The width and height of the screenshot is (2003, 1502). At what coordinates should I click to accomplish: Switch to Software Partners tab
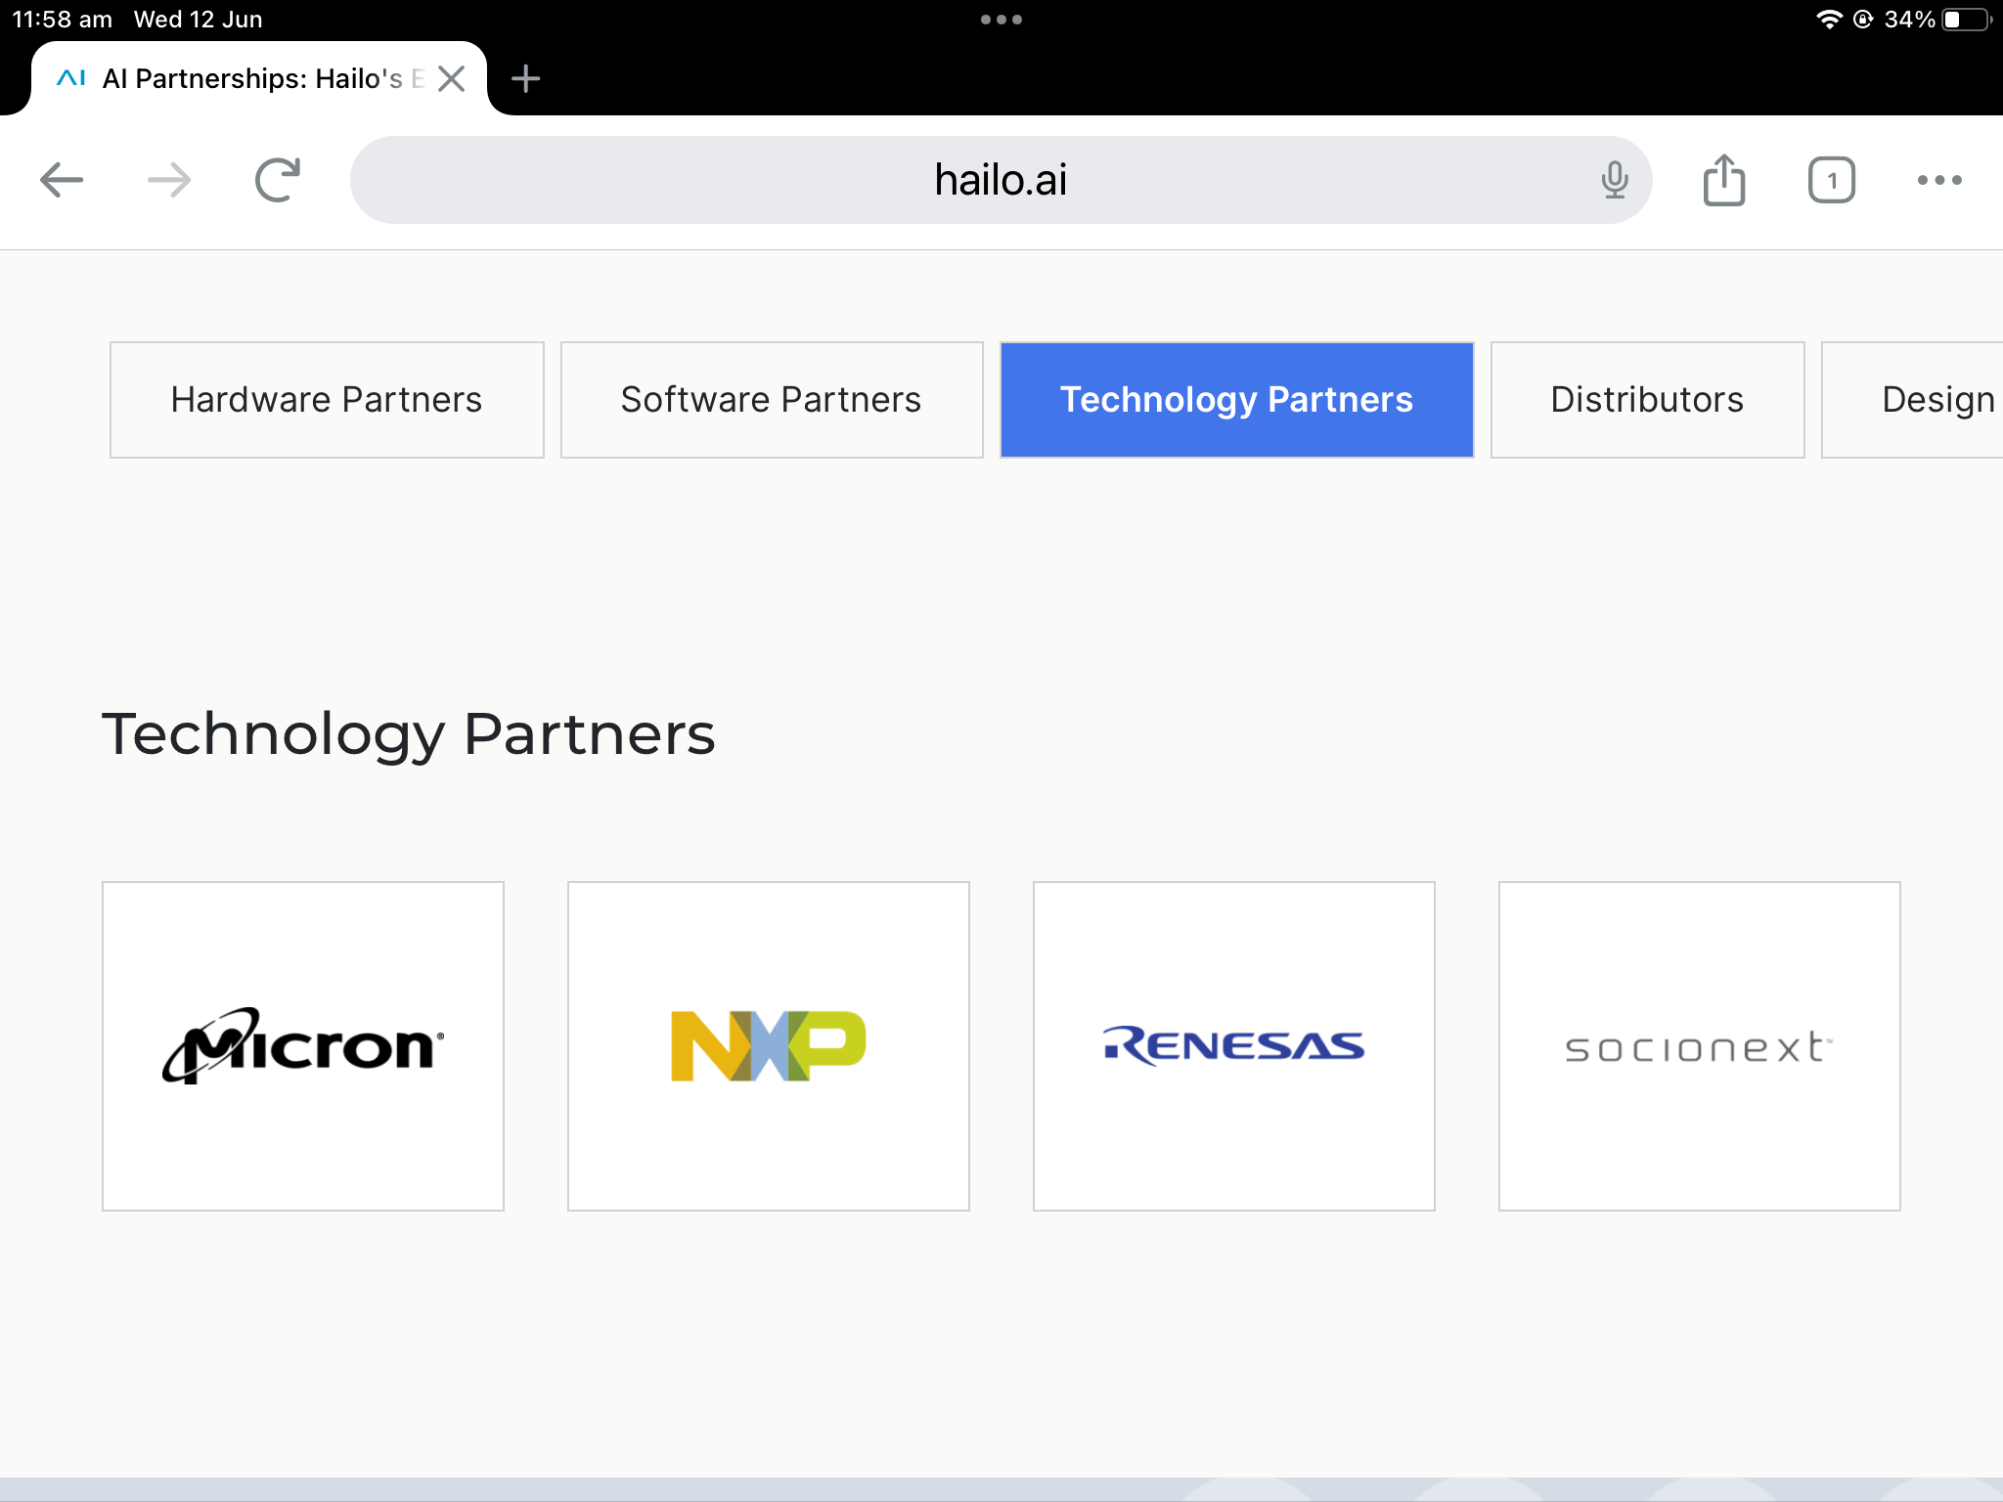click(772, 400)
